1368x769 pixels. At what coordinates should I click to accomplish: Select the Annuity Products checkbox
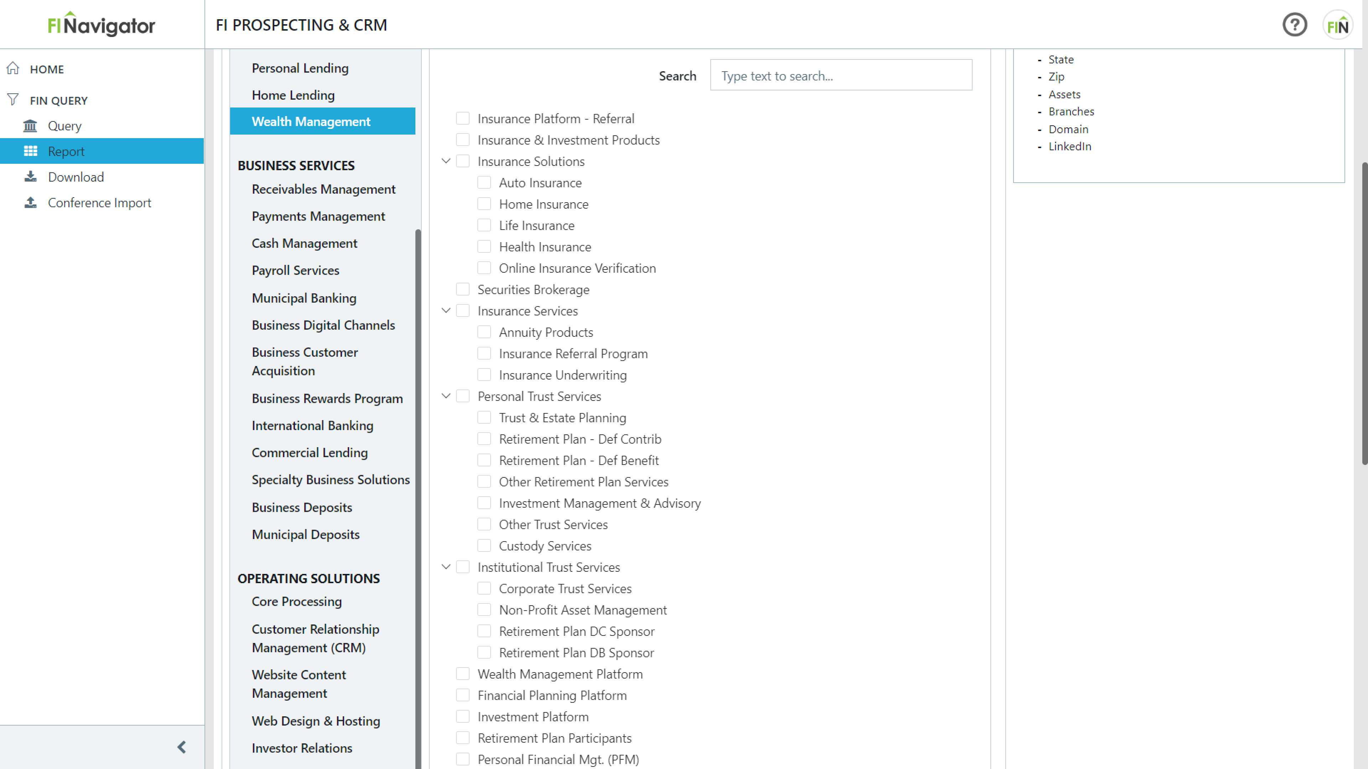click(484, 332)
